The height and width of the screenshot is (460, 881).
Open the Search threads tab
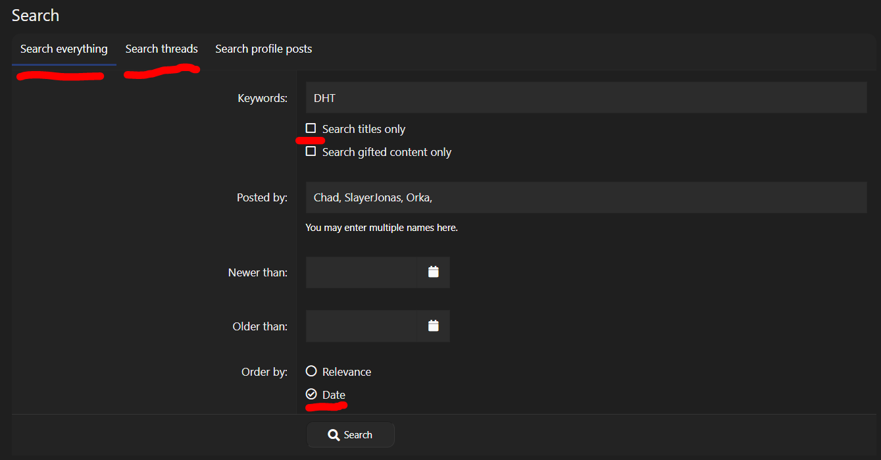pyautogui.click(x=161, y=49)
